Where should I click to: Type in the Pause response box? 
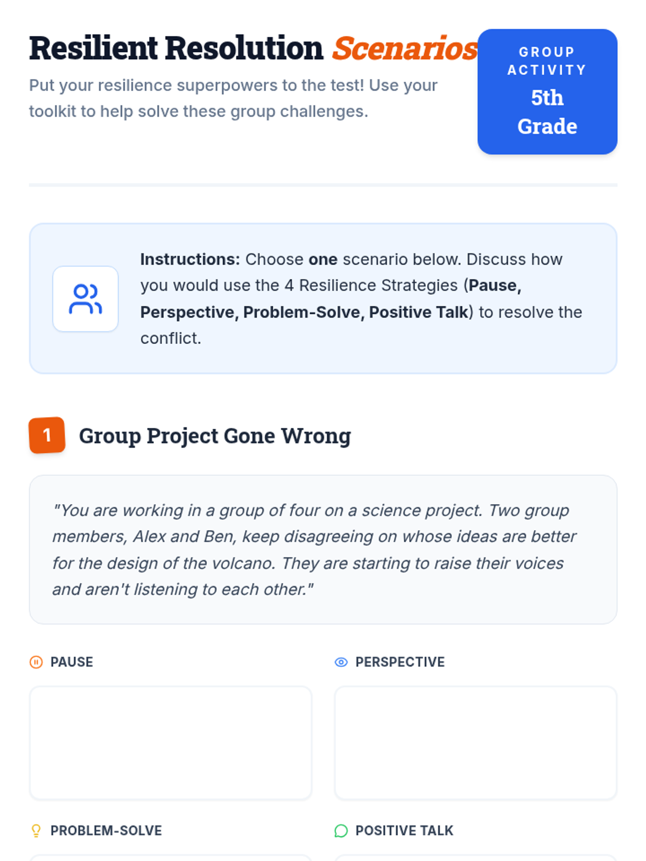170,743
